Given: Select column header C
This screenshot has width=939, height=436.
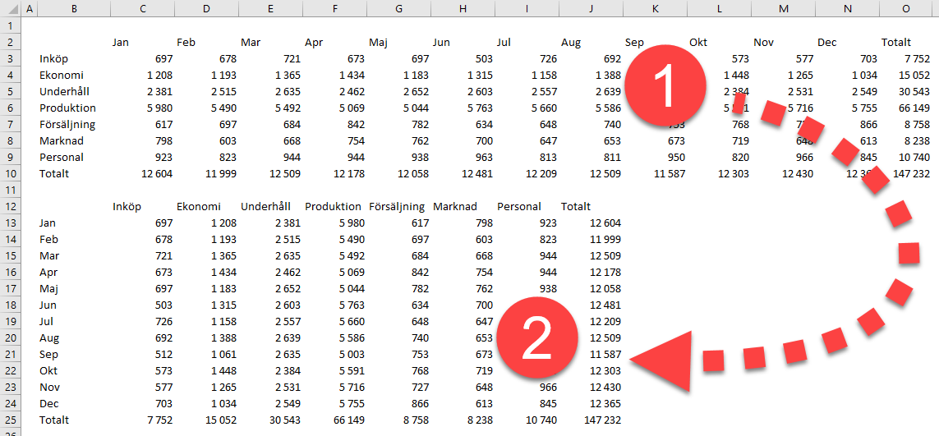Looking at the screenshot, I should click(x=143, y=9).
